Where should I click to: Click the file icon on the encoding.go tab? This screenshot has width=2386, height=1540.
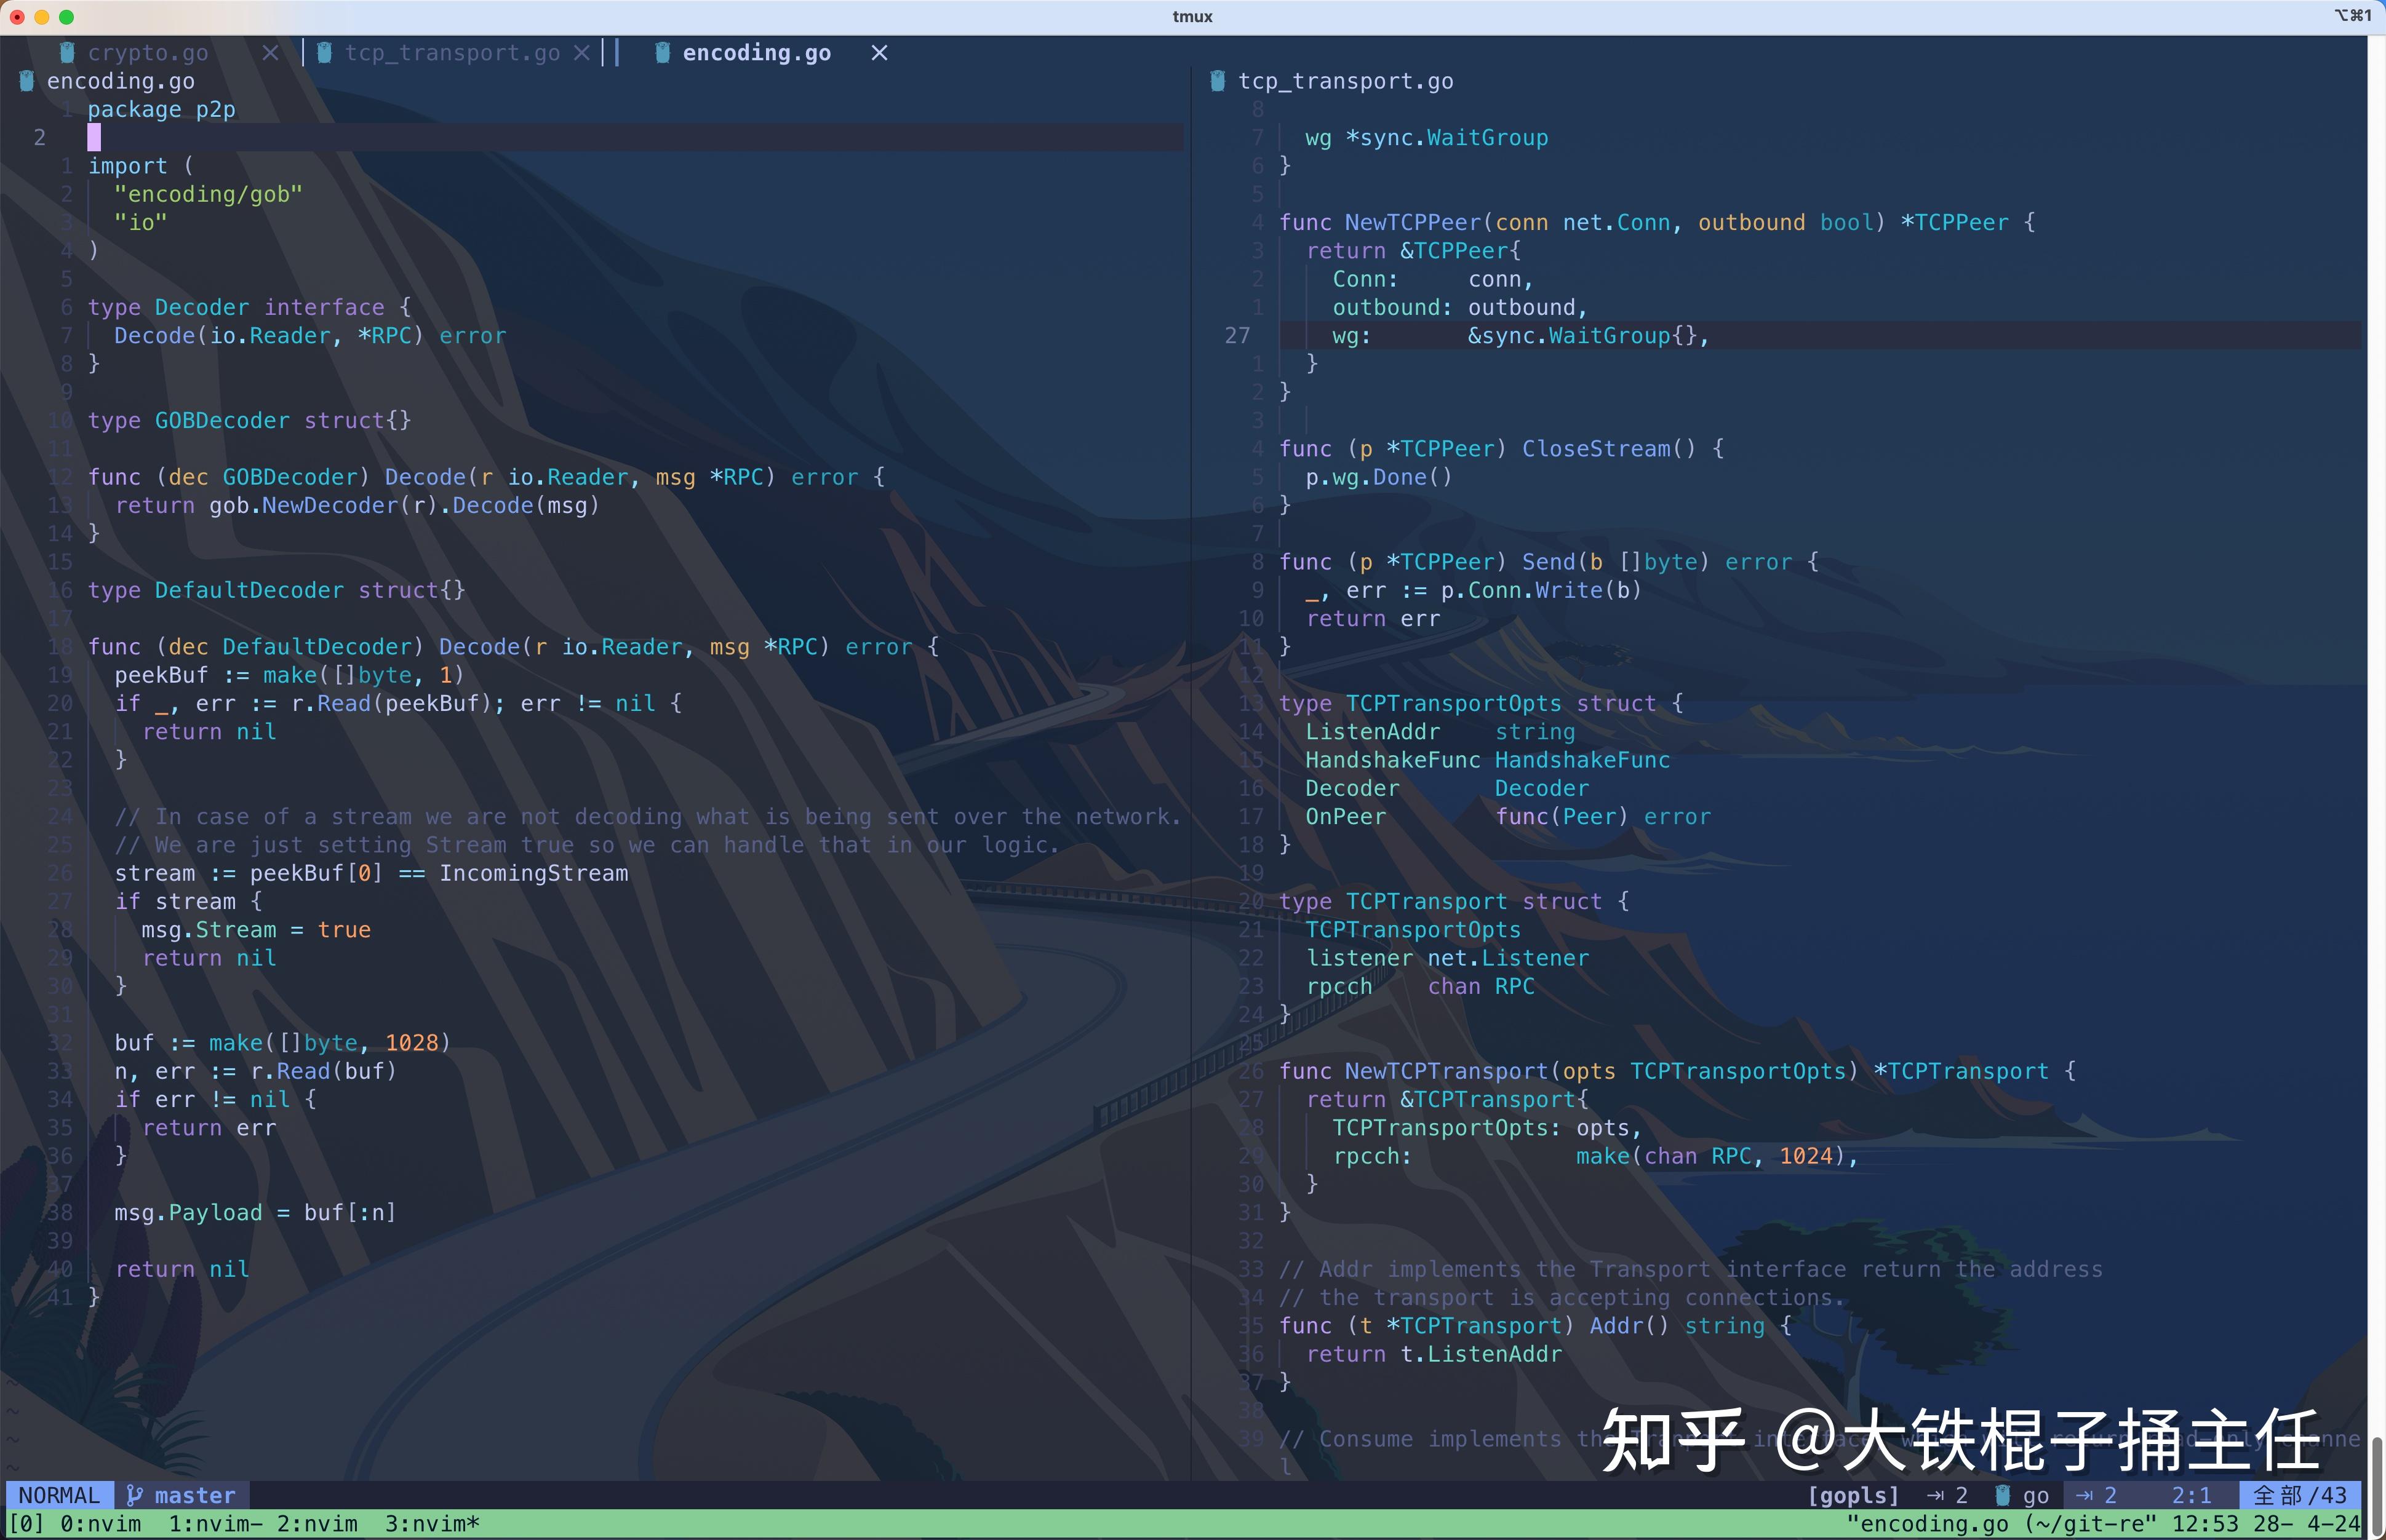click(x=662, y=52)
